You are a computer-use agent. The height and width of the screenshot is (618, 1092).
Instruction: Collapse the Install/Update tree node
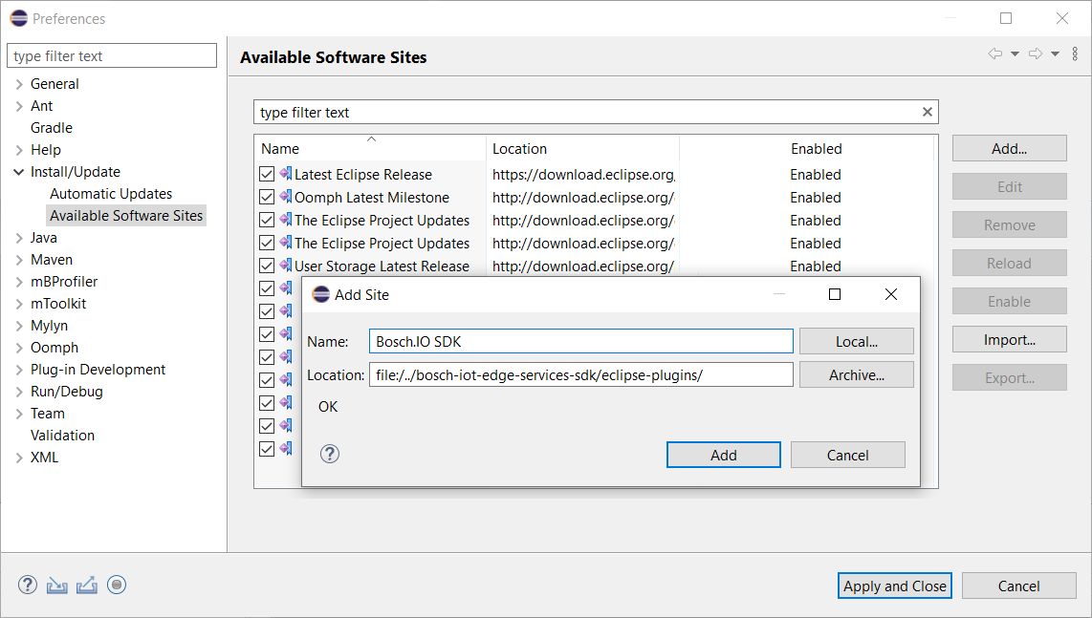[19, 172]
